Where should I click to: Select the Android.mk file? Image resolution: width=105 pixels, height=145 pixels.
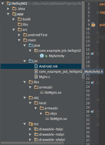pyautogui.click(x=41, y=66)
